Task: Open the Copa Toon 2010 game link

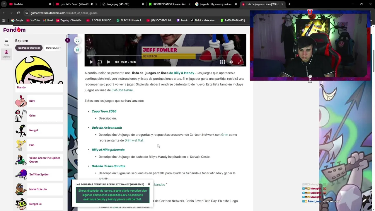Action: (104, 111)
